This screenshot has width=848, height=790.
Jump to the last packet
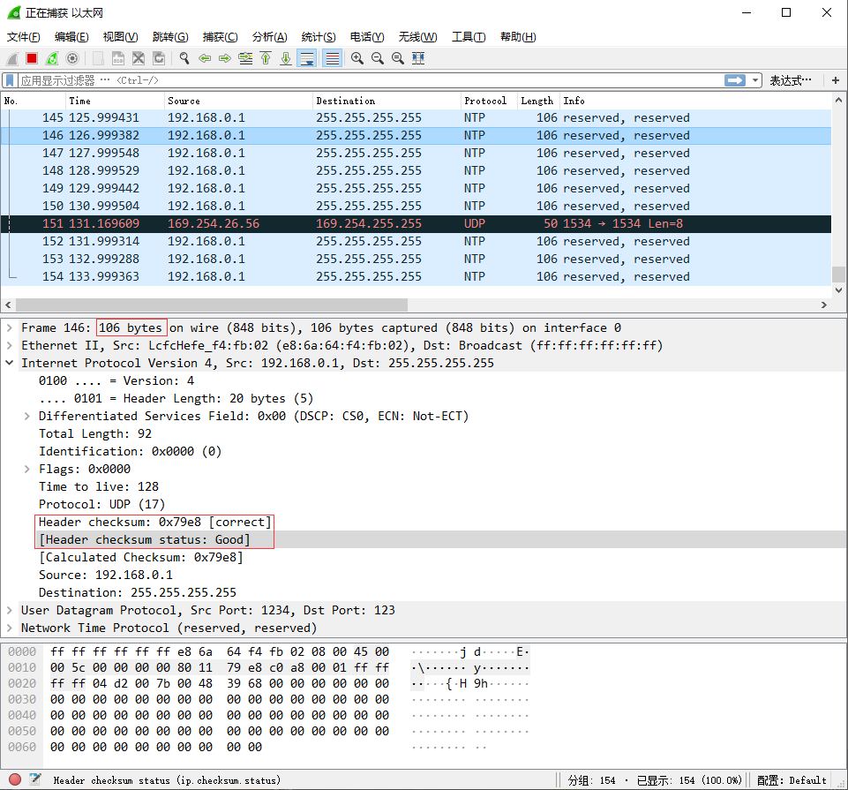286,58
